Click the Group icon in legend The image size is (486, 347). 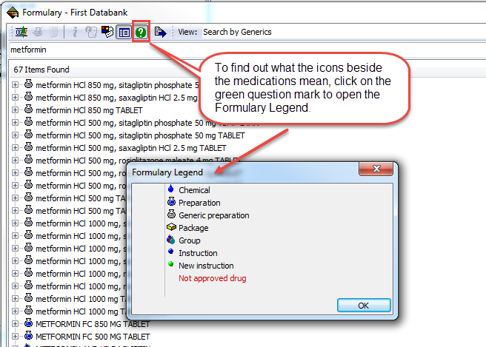pos(172,240)
